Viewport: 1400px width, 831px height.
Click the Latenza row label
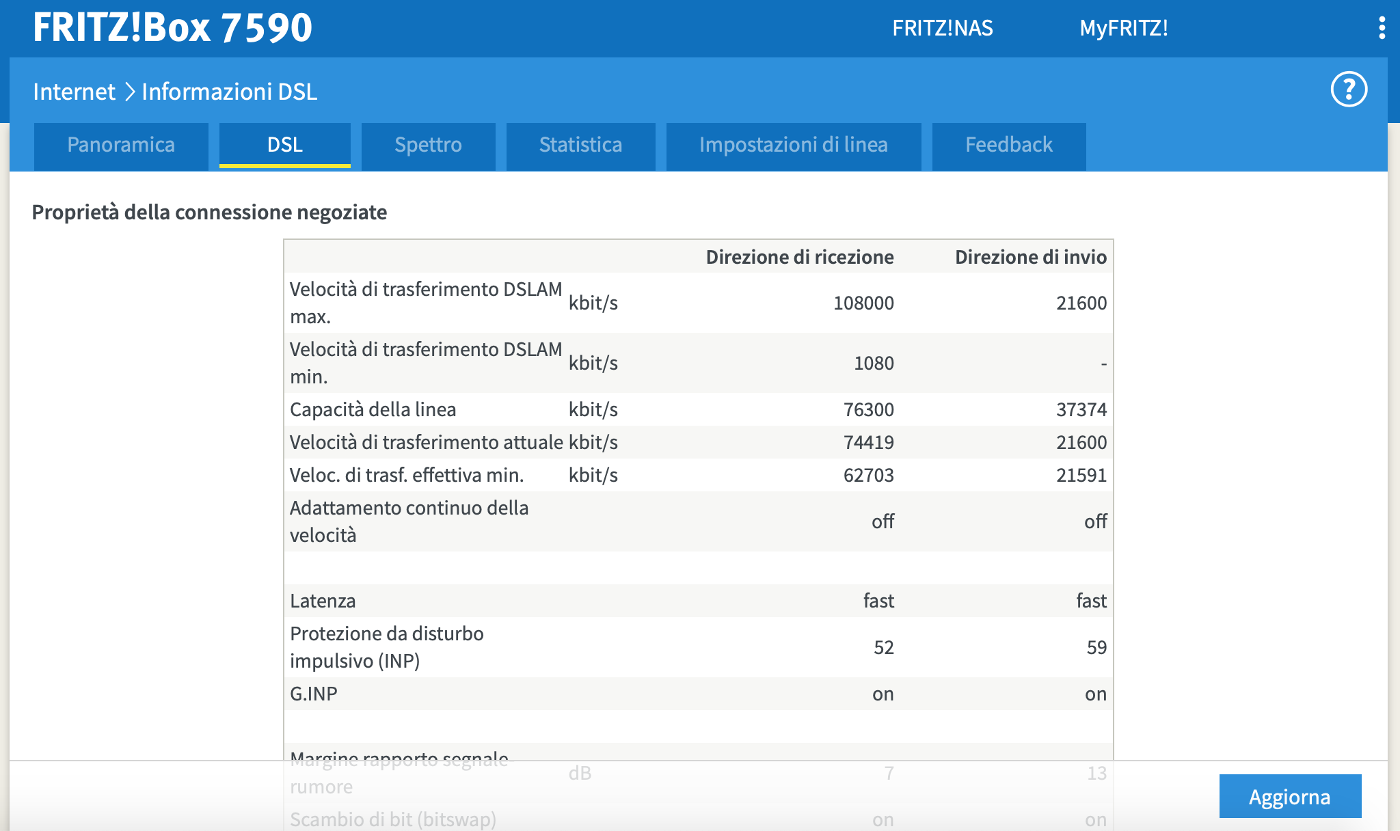323,601
